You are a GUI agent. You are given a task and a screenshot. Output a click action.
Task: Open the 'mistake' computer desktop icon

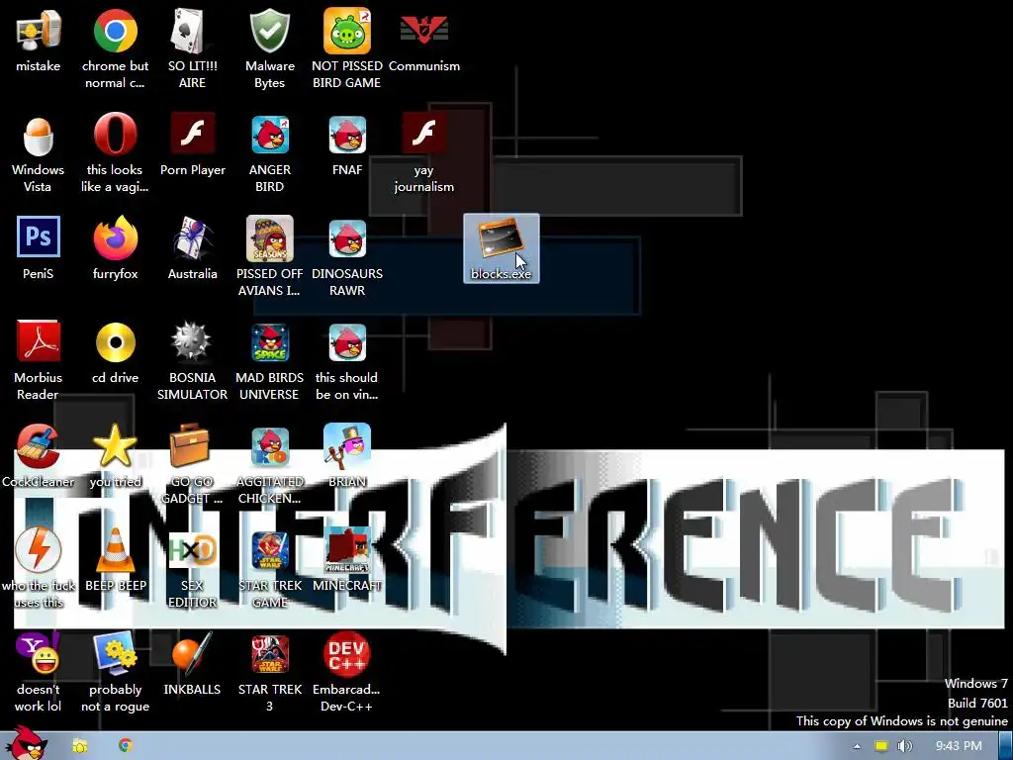(39, 31)
